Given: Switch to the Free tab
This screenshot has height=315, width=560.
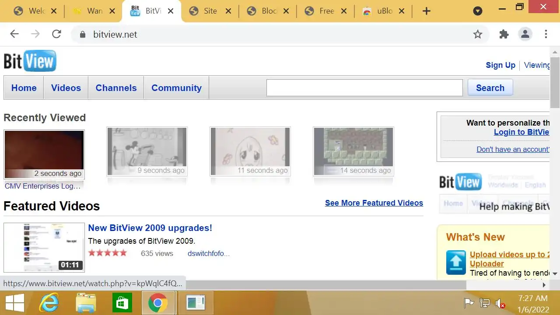Looking at the screenshot, I should (326, 11).
